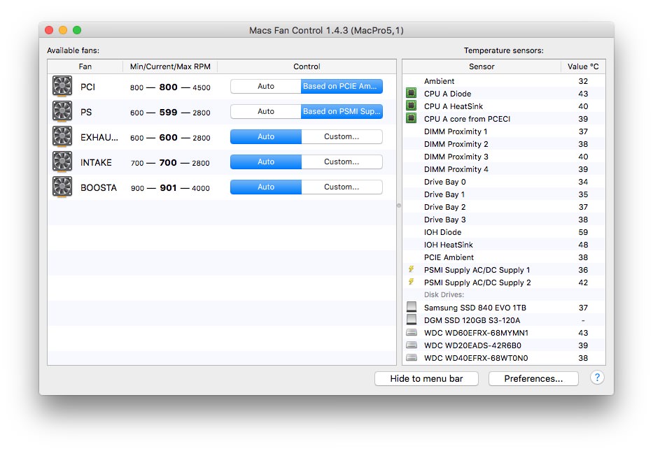Click the Samsung SSD 840 EVO drive icon
The image size is (653, 451).
[x=412, y=307]
